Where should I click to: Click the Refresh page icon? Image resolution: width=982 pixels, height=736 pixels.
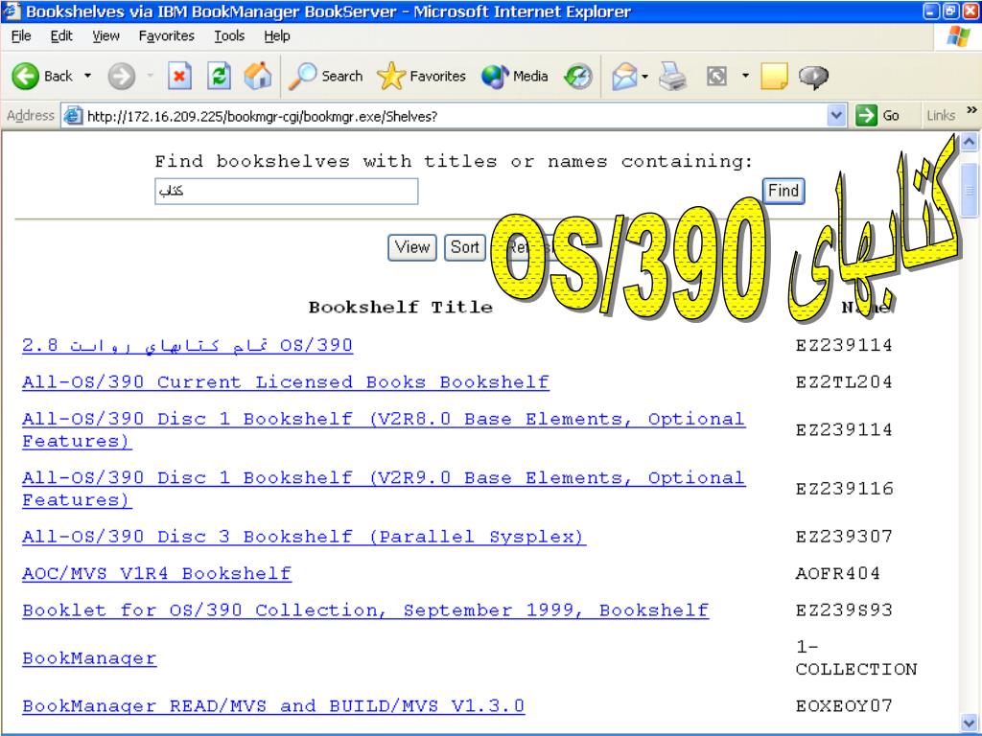220,77
